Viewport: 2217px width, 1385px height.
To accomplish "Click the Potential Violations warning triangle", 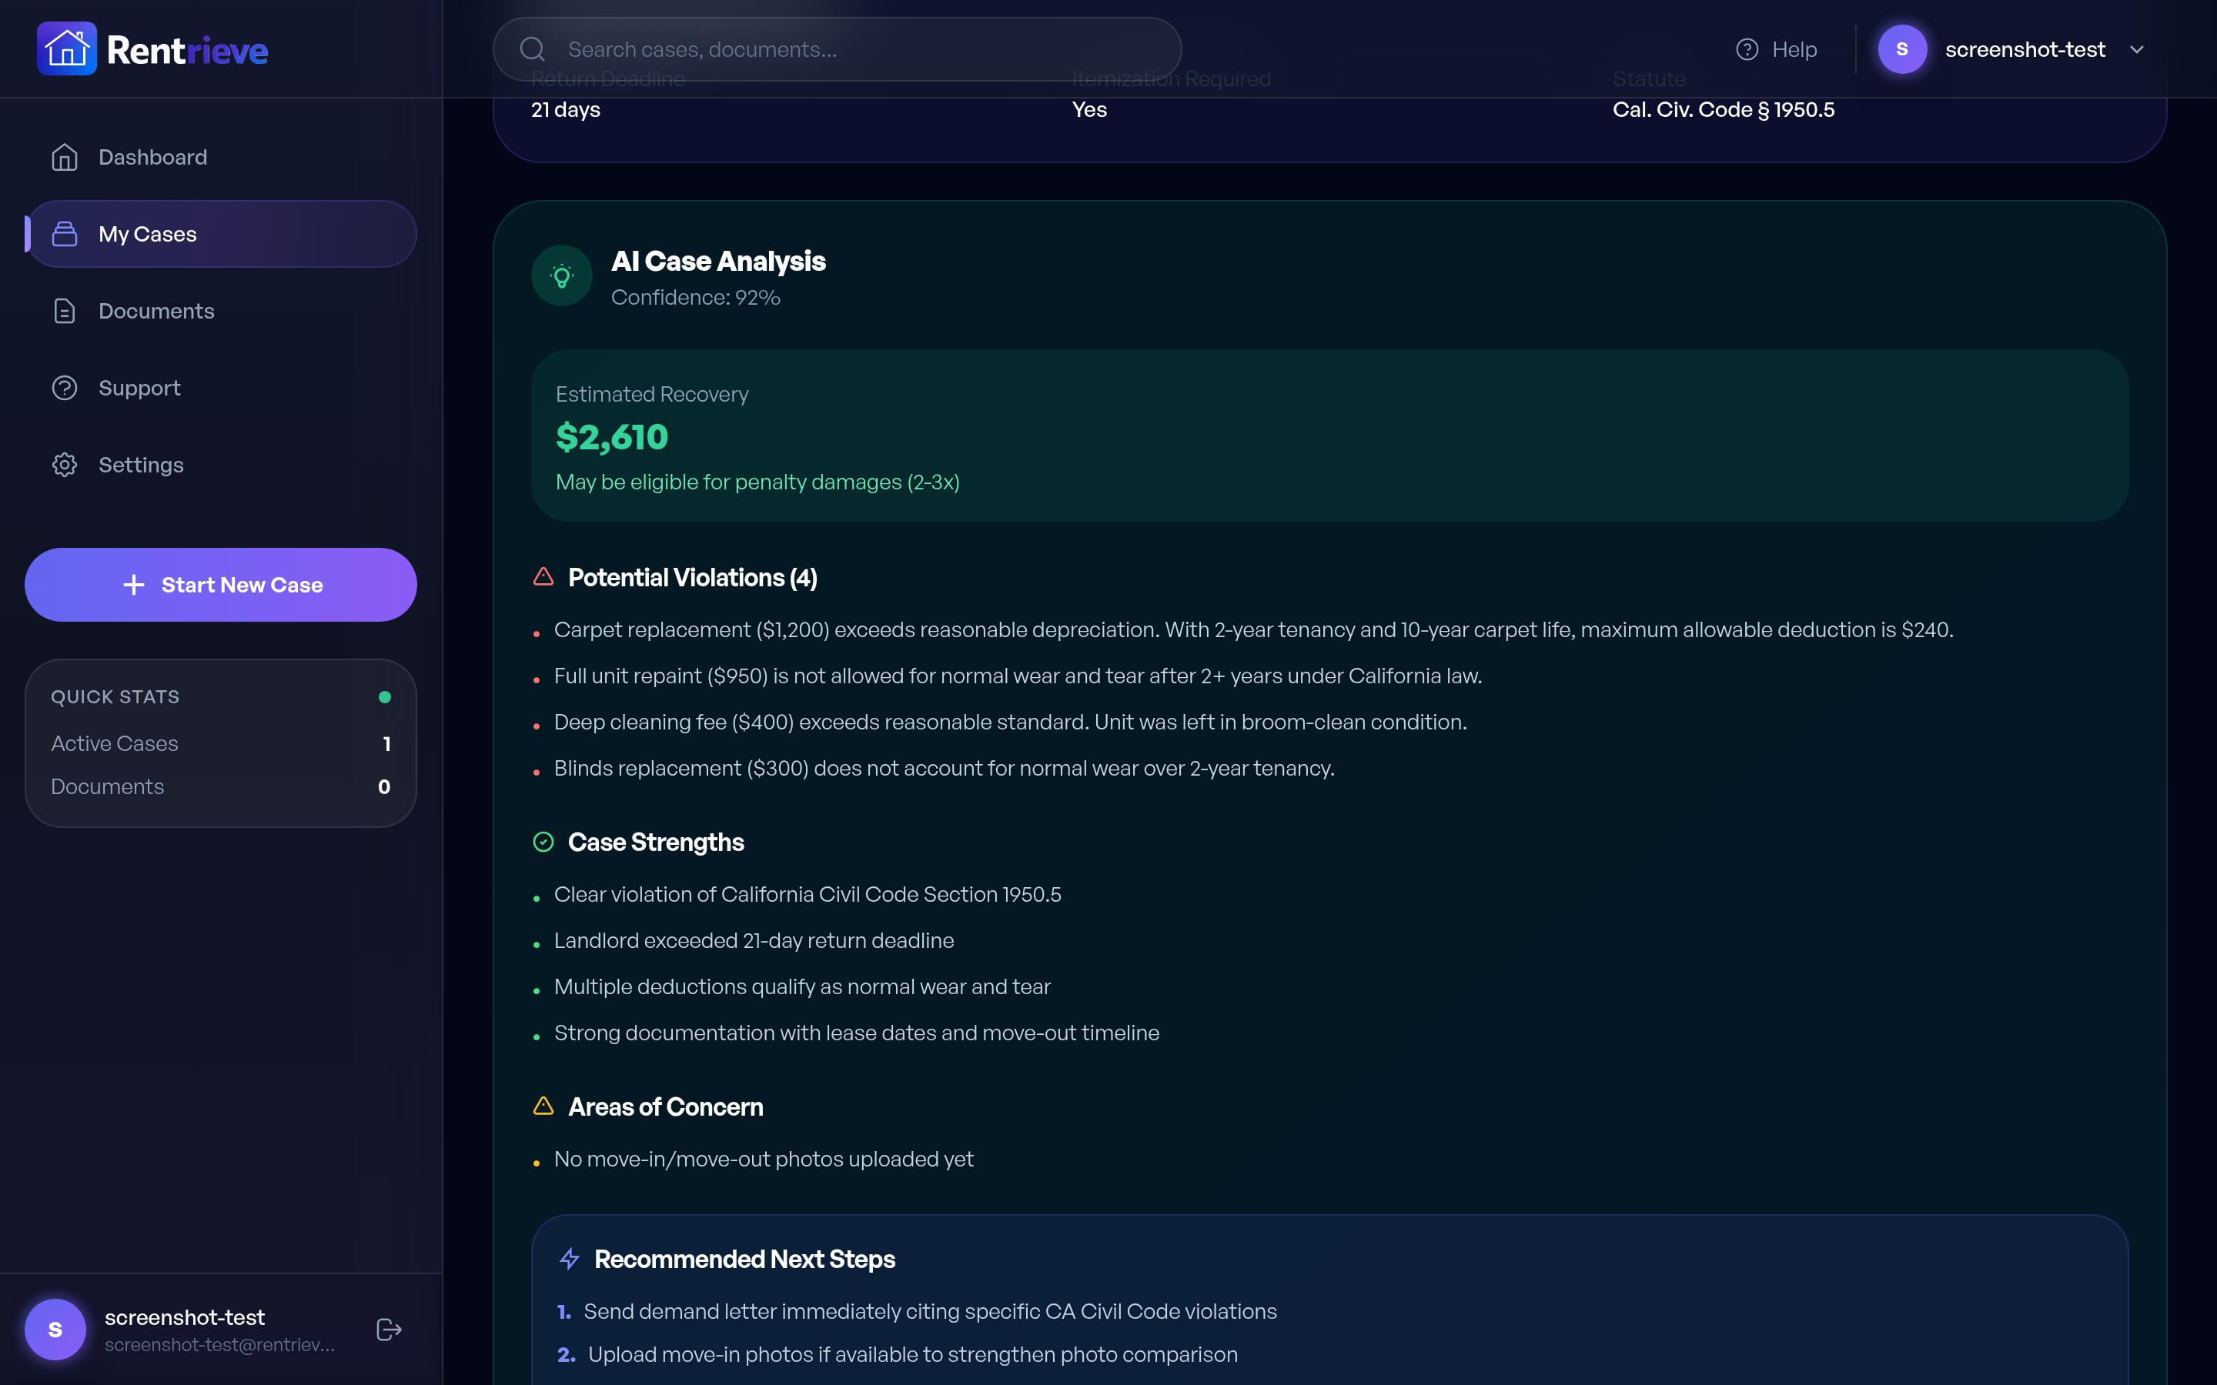I will [x=543, y=576].
